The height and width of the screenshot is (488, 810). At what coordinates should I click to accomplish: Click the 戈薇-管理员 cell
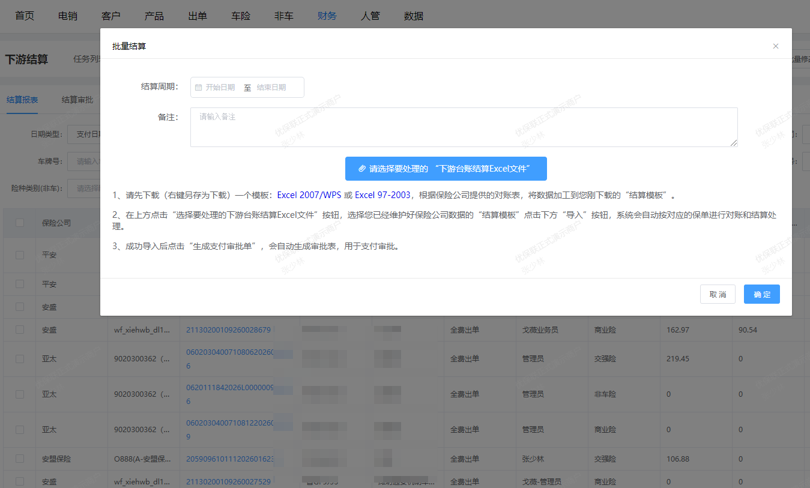coord(542,481)
